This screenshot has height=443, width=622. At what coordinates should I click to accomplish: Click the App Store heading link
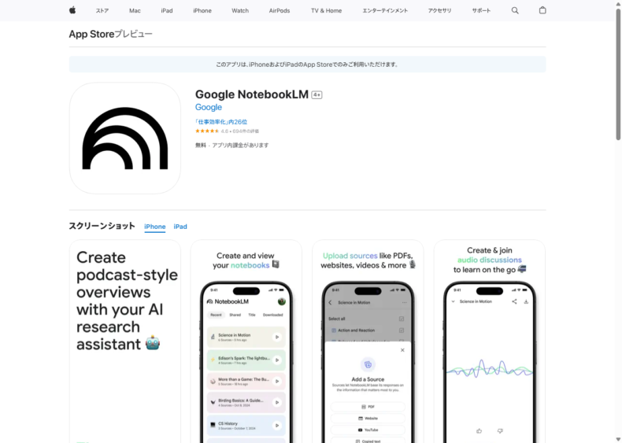[91, 34]
